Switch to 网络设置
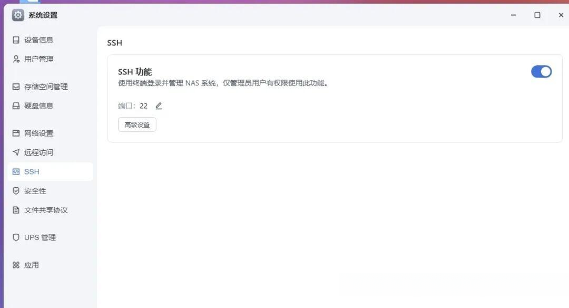 [39, 133]
